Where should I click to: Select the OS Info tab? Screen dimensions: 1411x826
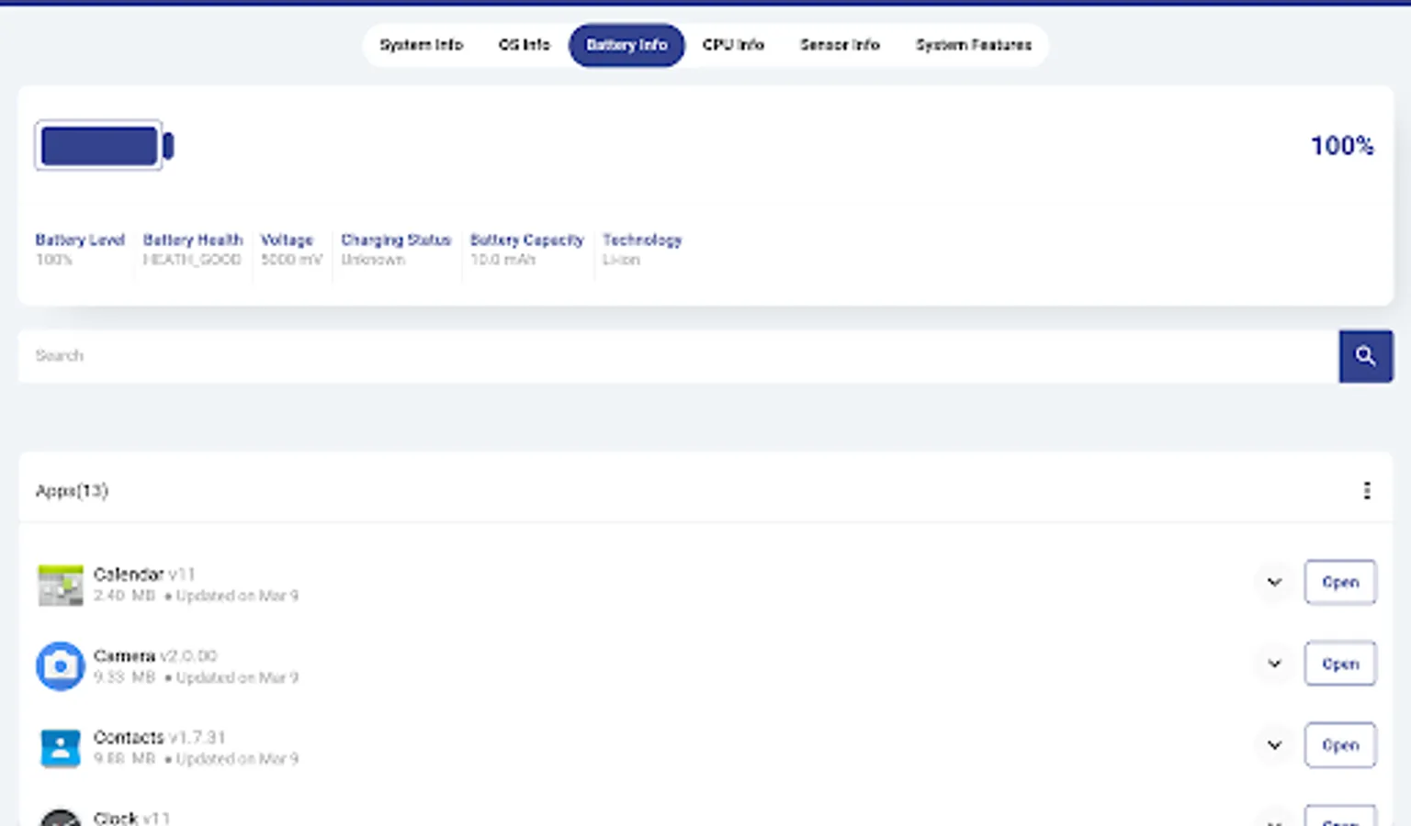point(524,45)
